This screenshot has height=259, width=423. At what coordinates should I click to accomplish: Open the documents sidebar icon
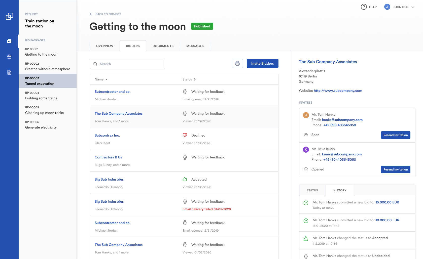click(x=9, y=72)
